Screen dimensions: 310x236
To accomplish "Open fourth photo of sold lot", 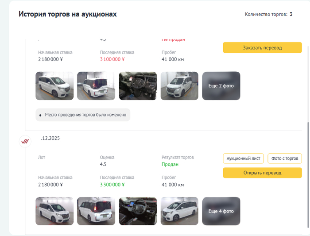I will click(x=179, y=211).
